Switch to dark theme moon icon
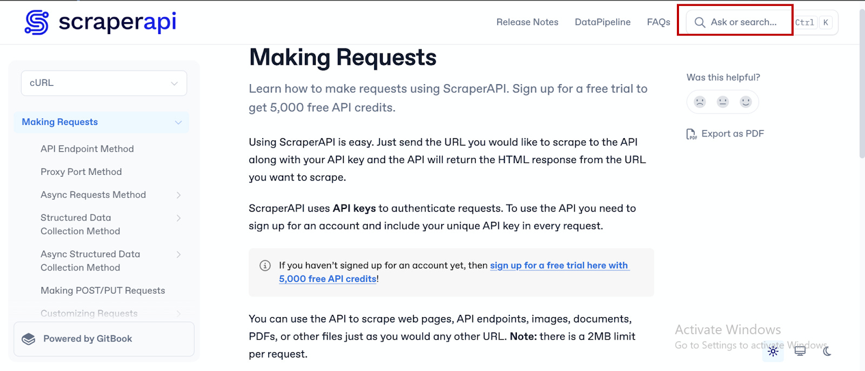865x371 pixels. click(x=827, y=352)
